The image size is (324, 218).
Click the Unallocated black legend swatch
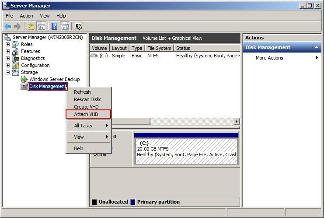click(94, 202)
